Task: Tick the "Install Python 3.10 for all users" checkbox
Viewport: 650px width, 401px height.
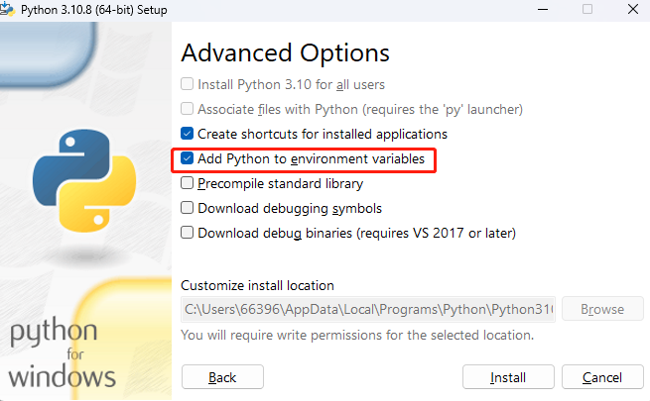Action: tap(188, 85)
